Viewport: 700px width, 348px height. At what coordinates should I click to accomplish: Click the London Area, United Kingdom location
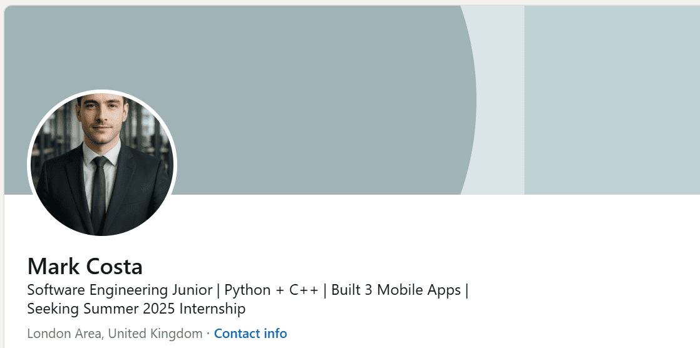[115, 334]
